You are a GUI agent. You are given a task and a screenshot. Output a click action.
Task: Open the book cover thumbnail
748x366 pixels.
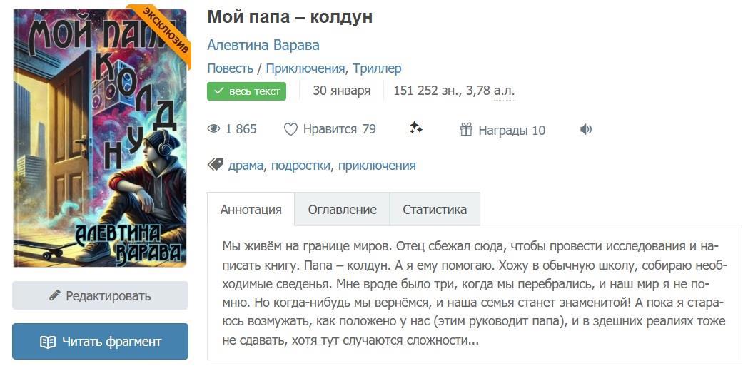(100, 138)
